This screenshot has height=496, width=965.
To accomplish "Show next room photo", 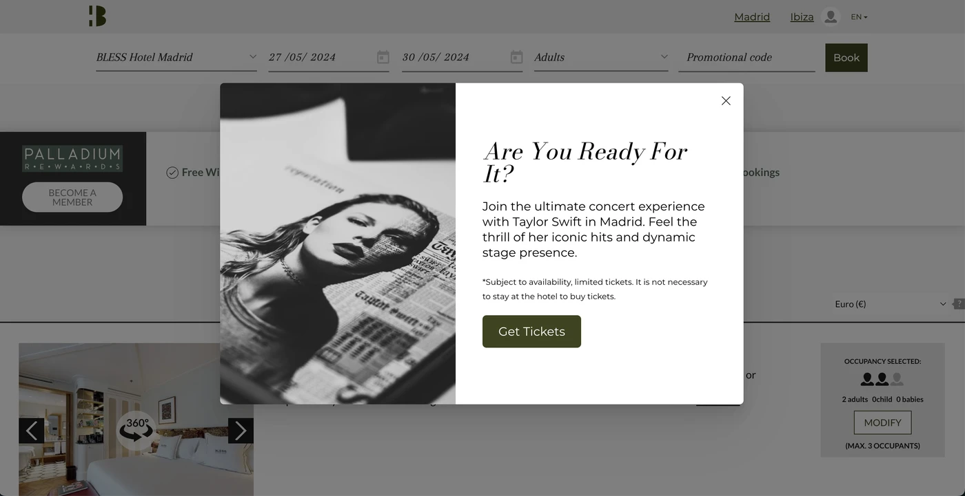I will 241,431.
